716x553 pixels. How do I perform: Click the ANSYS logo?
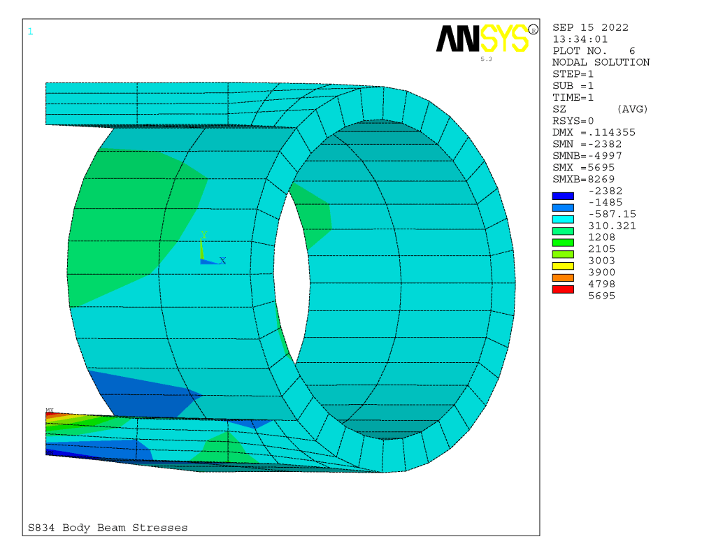coord(482,38)
